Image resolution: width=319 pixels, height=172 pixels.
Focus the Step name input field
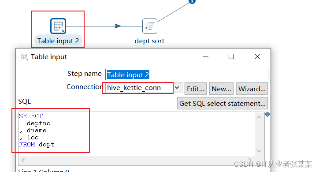pos(187,75)
